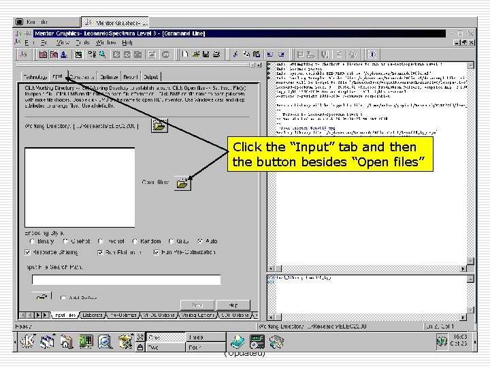The image size is (490, 368).
Task: Click the transcript pane's scroll-down arrow
Action: (470, 260)
